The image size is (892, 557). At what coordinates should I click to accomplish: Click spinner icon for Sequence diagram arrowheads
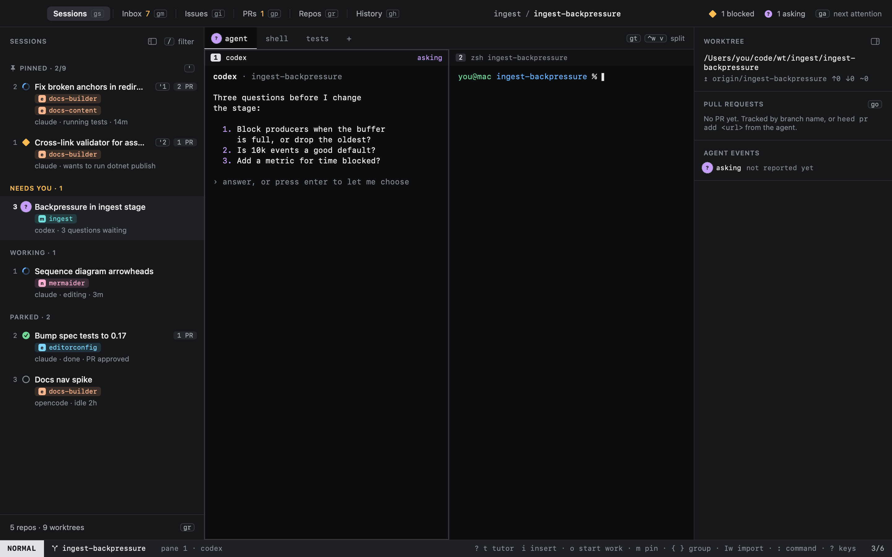pyautogui.click(x=26, y=271)
